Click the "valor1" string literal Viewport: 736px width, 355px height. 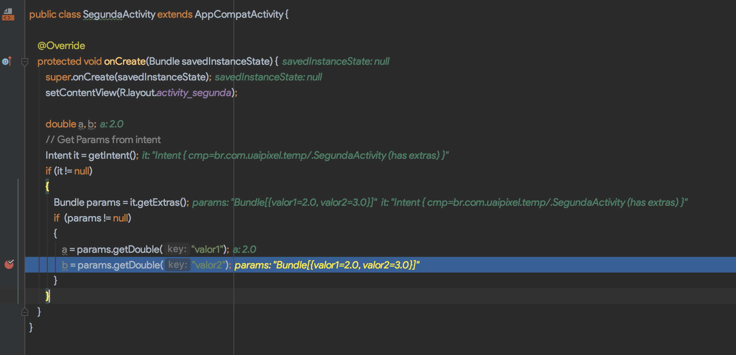pos(207,249)
